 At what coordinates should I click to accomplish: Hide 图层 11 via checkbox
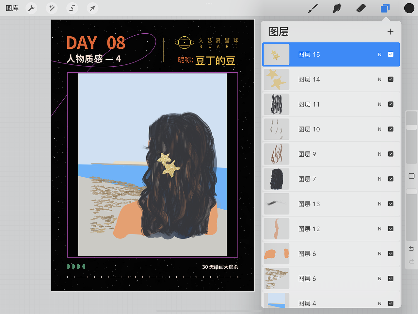pyautogui.click(x=391, y=104)
